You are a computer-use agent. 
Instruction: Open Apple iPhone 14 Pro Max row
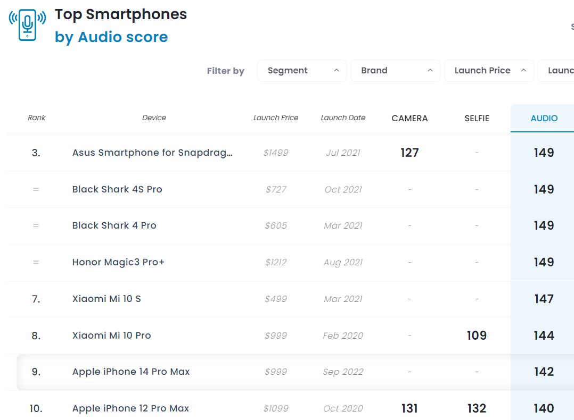(131, 372)
